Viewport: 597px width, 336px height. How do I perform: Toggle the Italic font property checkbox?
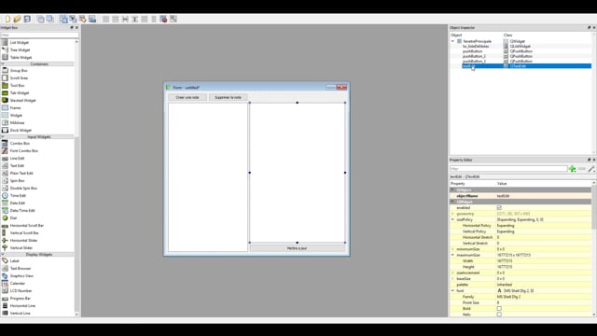click(499, 315)
